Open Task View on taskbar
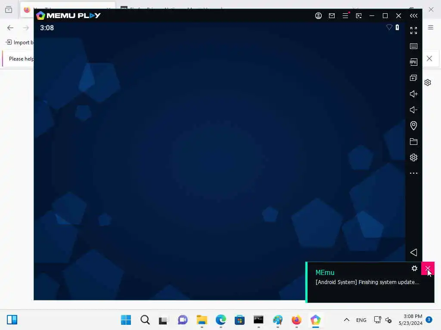The image size is (441, 330). point(163,320)
